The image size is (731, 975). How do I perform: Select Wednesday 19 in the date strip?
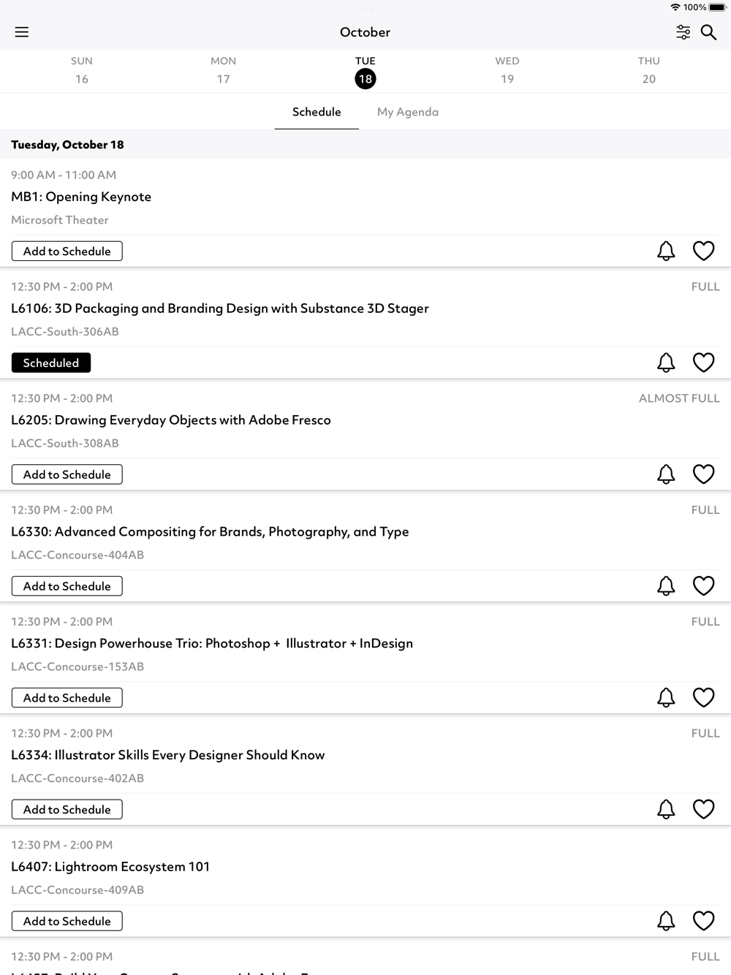(x=507, y=71)
